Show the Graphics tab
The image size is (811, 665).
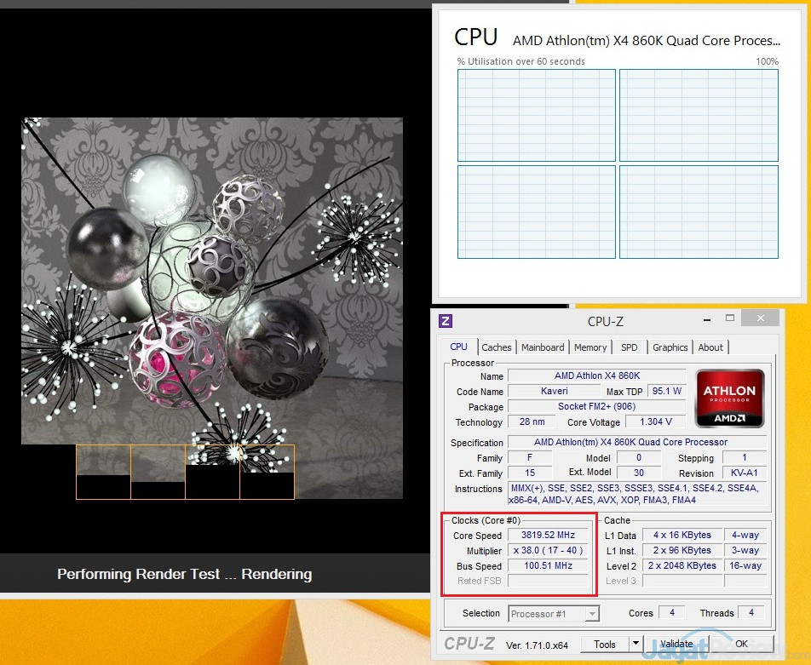[x=670, y=347]
